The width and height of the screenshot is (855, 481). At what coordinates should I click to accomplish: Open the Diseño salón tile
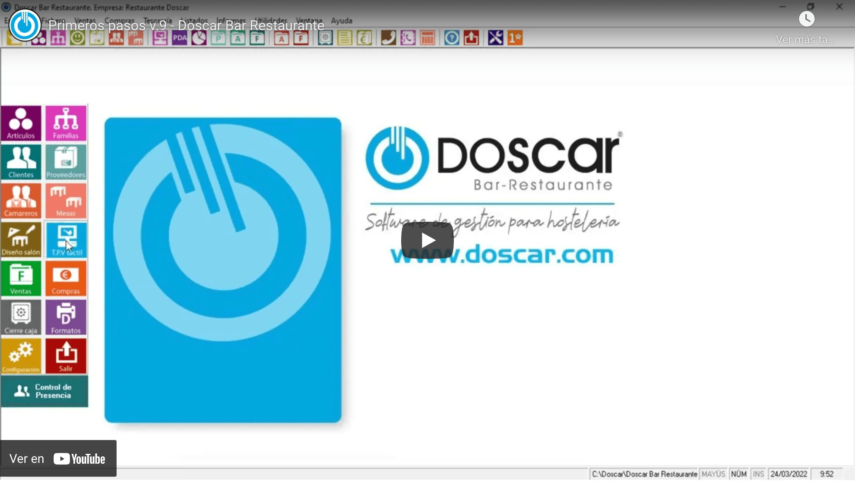click(21, 240)
